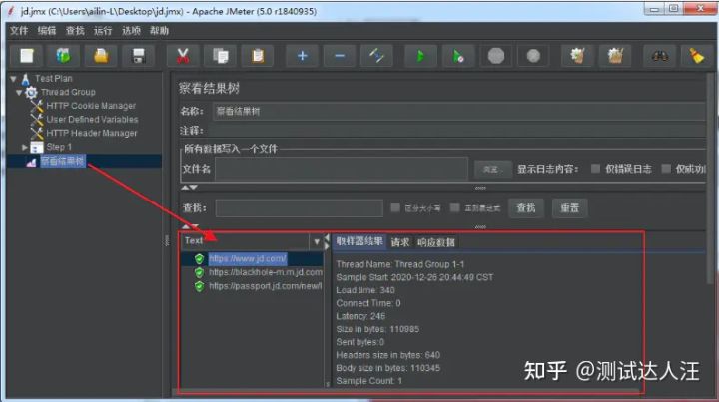This screenshot has width=719, height=402.
Task: Click the bottom horizontal scrollbar
Action: [x=405, y=393]
